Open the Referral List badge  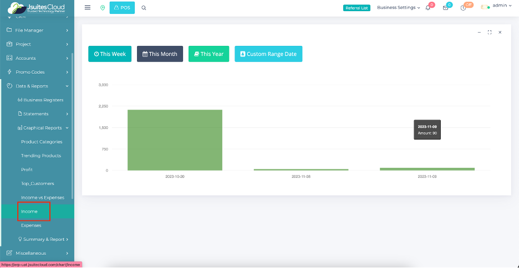click(x=357, y=8)
